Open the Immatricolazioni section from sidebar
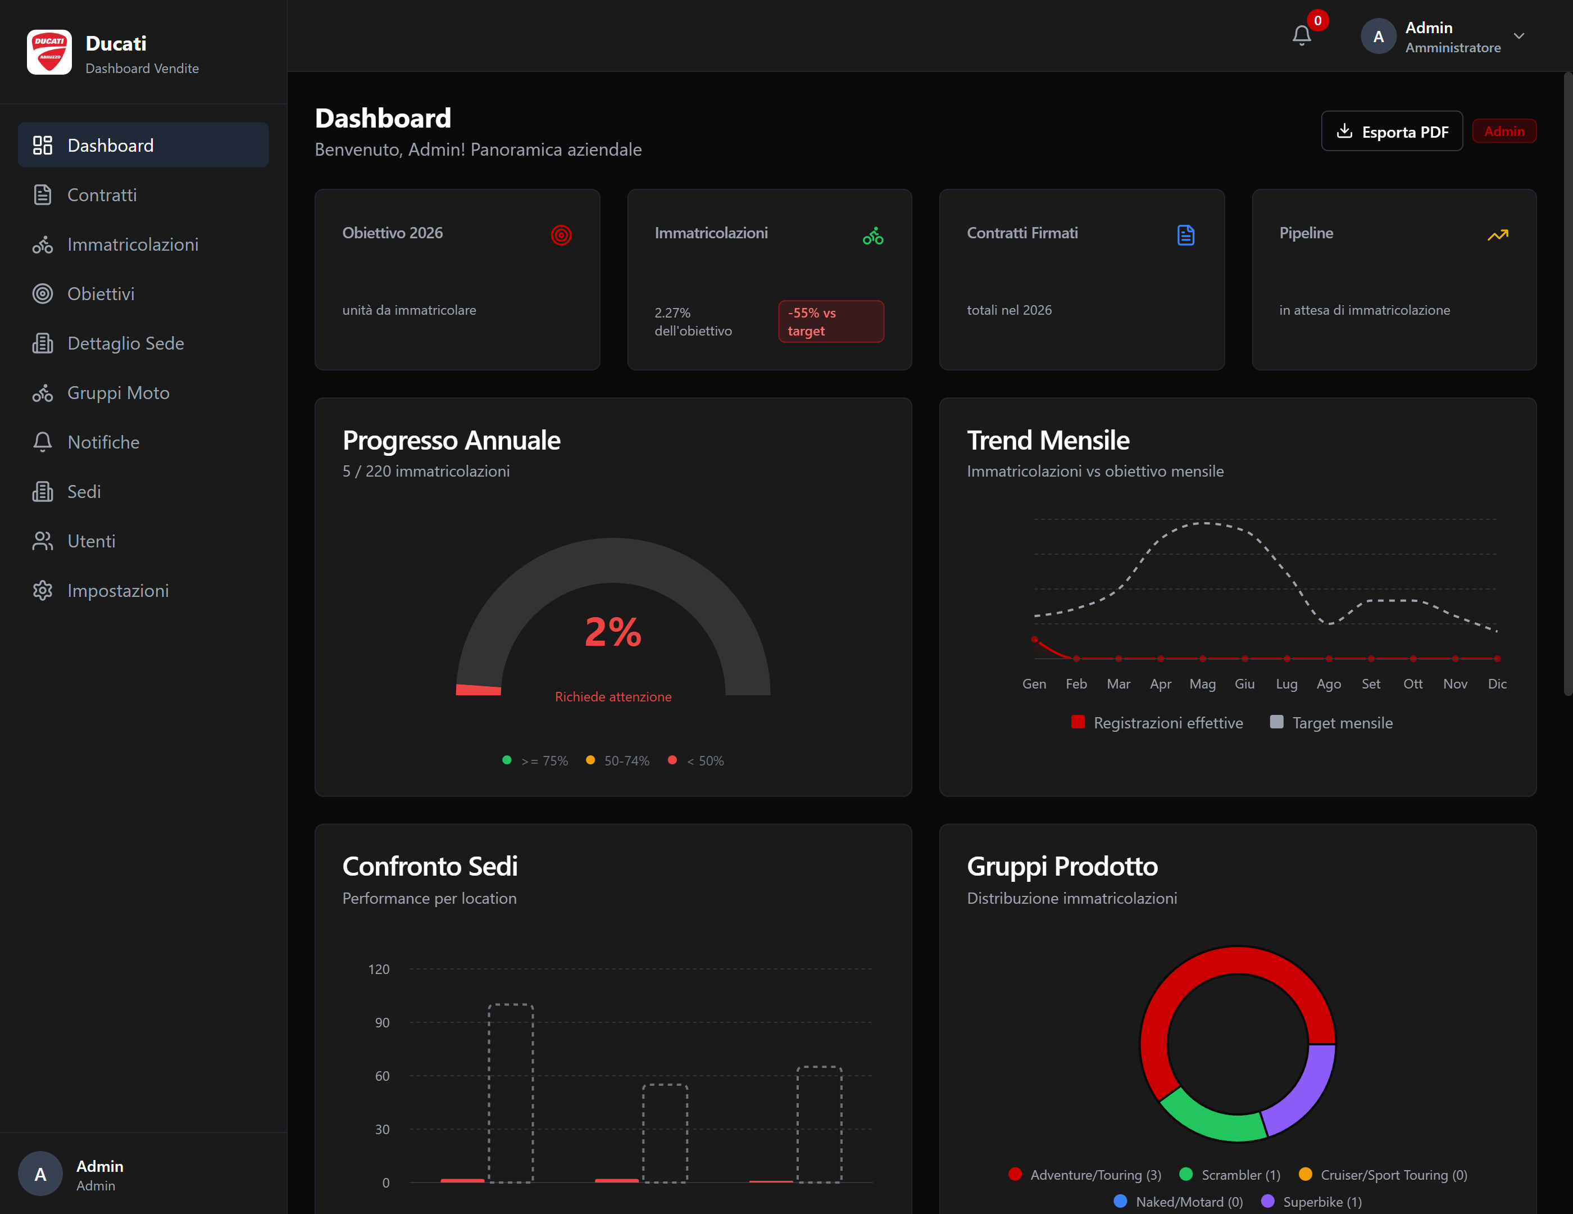Viewport: 1573px width, 1214px height. click(133, 244)
